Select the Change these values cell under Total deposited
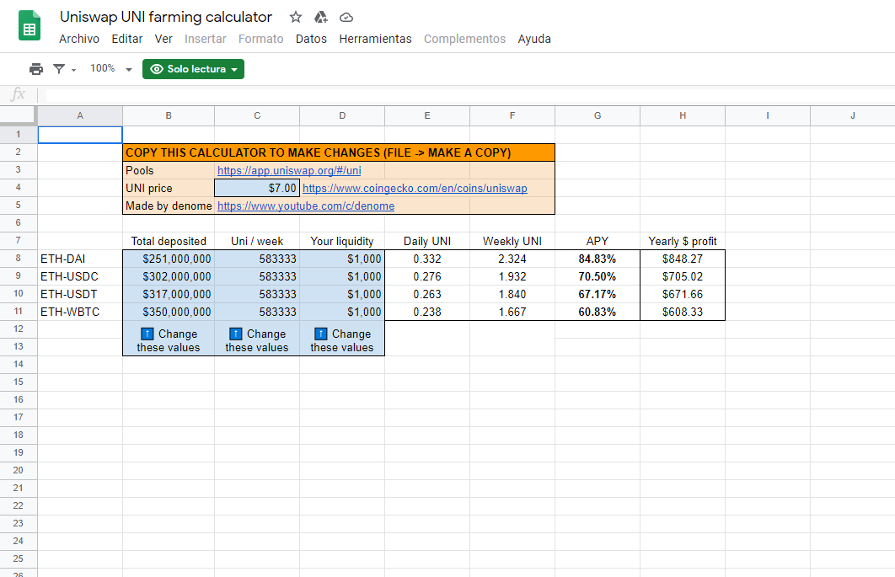The image size is (895, 577). (169, 339)
